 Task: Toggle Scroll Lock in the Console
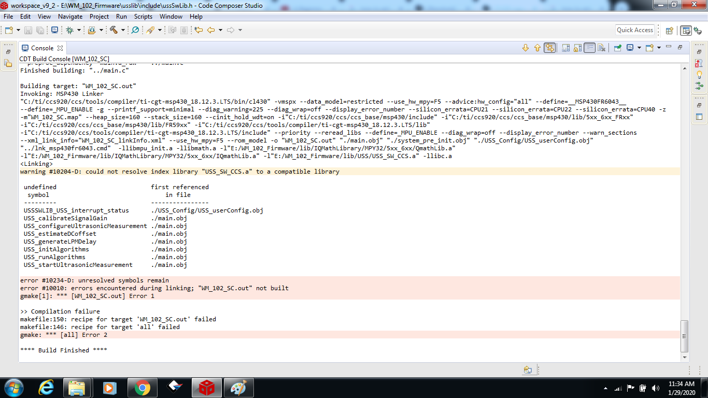(x=578, y=47)
